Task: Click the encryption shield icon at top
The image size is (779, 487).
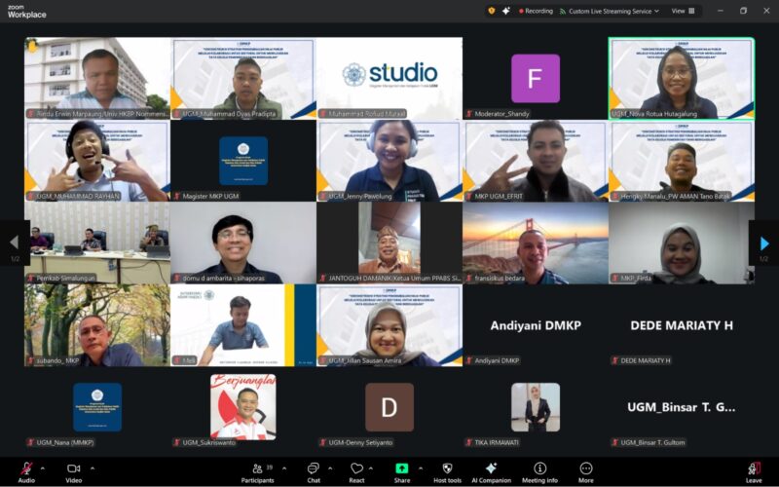Action: [492, 11]
